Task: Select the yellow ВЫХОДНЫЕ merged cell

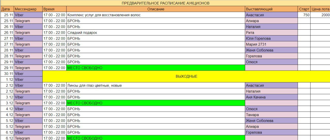Action: [x=186, y=76]
